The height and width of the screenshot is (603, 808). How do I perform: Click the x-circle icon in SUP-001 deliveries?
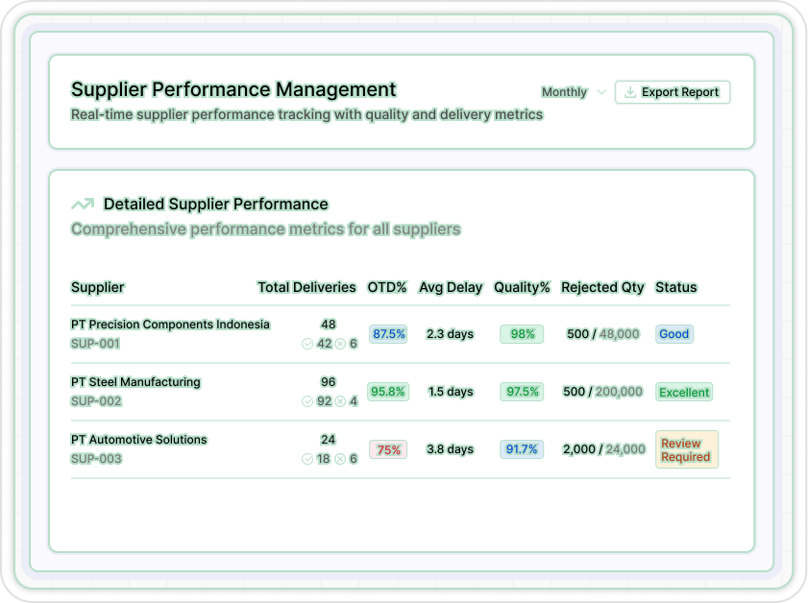pos(340,344)
